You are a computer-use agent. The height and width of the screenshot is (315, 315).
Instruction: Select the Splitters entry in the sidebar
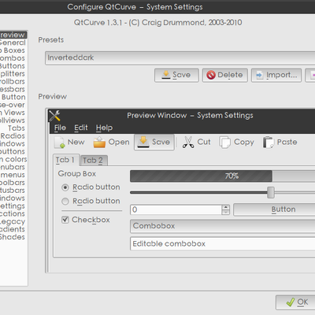pyautogui.click(x=13, y=74)
